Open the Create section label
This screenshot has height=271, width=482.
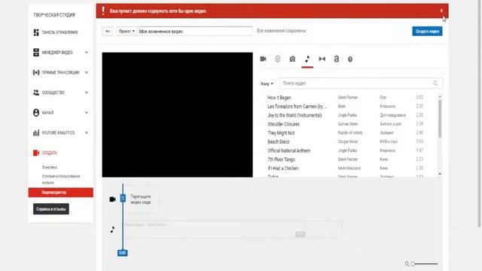49,153
